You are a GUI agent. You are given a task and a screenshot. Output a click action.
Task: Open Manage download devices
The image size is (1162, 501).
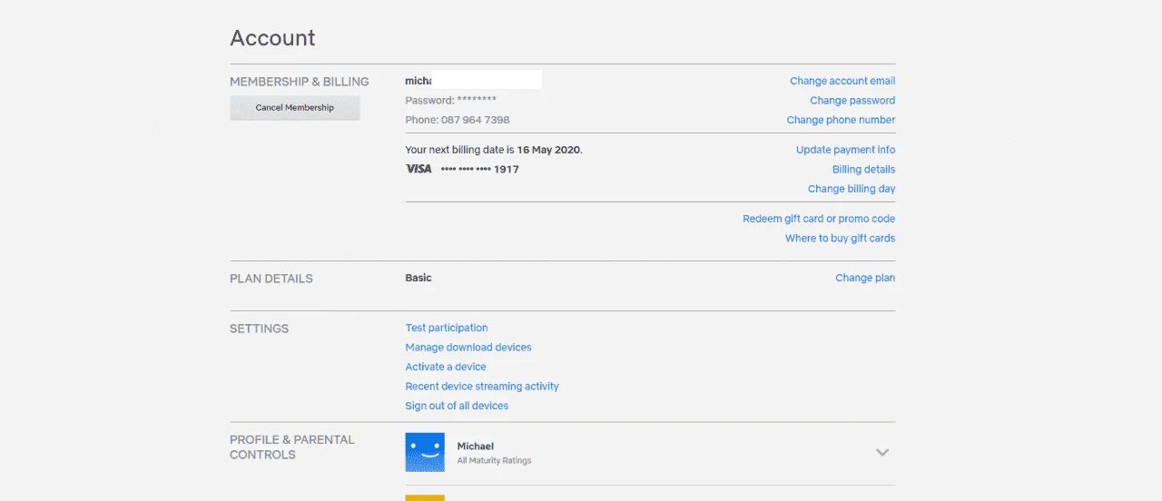pos(468,348)
